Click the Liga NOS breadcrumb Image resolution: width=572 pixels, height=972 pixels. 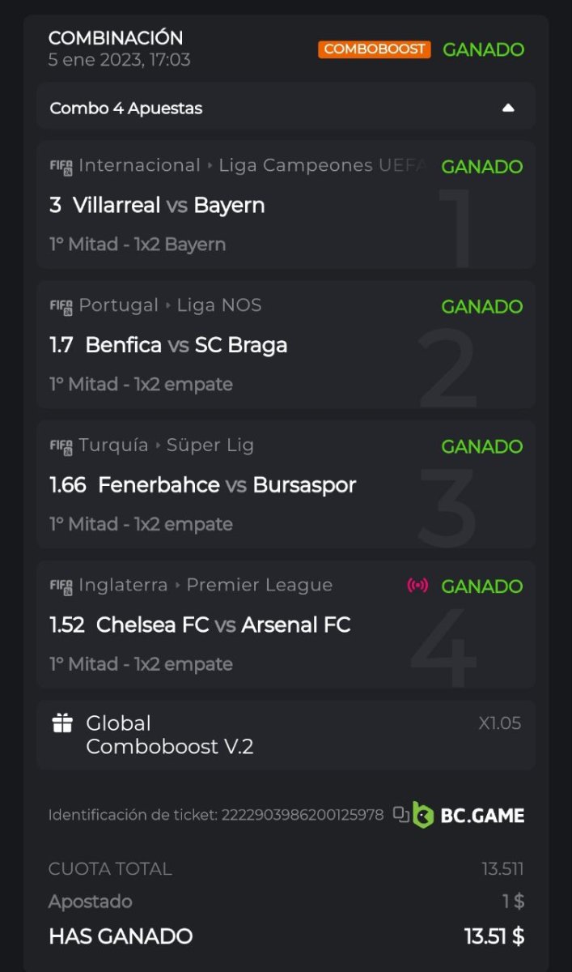[x=219, y=305]
